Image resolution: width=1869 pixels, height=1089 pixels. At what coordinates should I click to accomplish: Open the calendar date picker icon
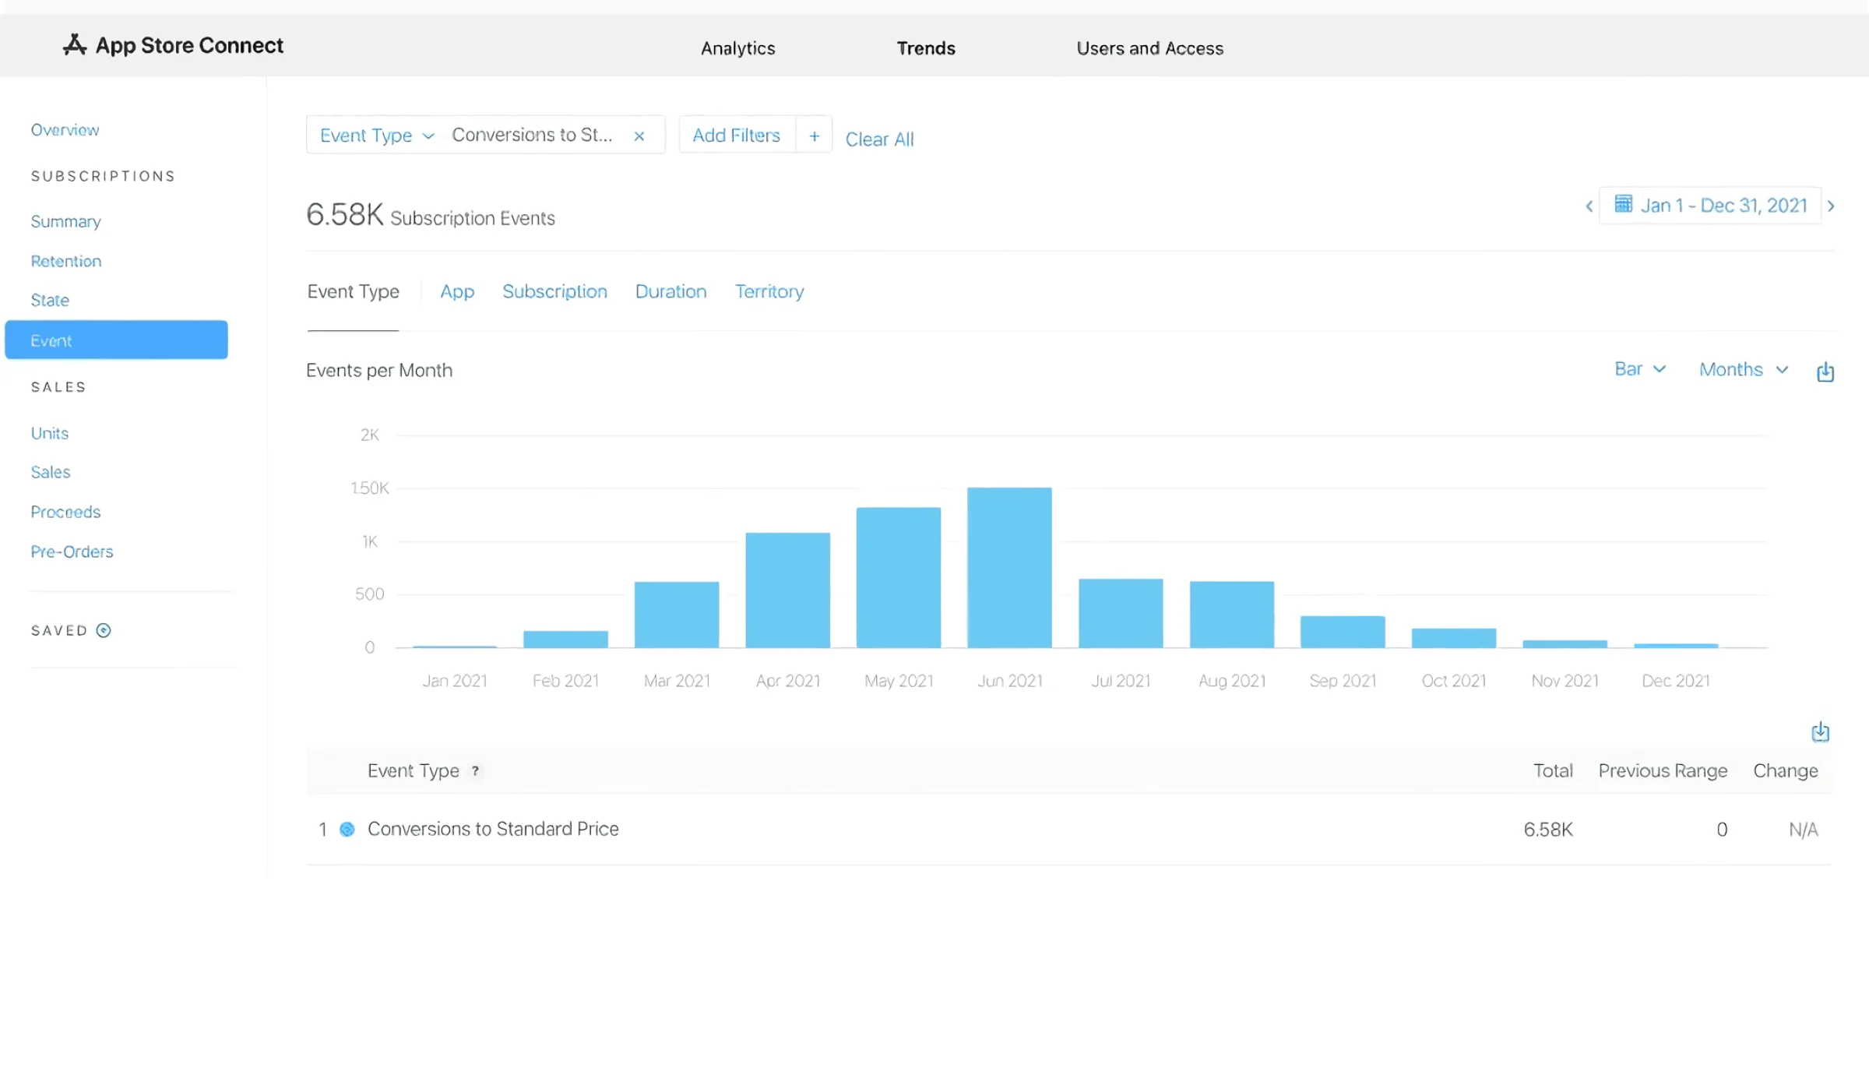point(1624,204)
